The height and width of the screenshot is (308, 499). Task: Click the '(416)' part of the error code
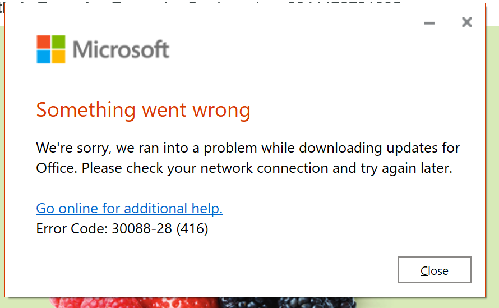tap(192, 228)
